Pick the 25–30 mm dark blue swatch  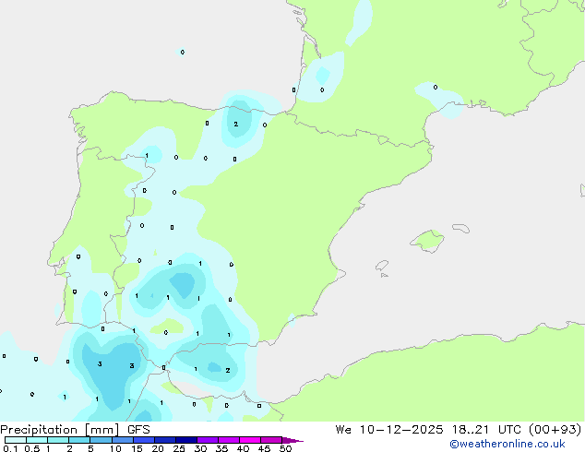click(186, 440)
